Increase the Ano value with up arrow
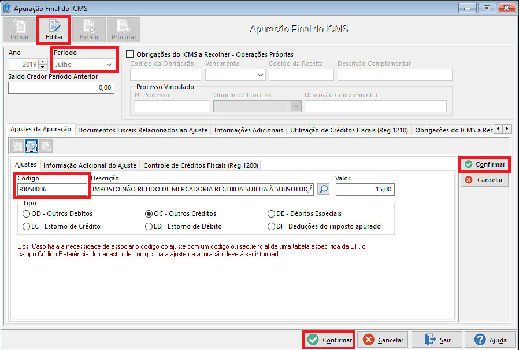 click(42, 62)
